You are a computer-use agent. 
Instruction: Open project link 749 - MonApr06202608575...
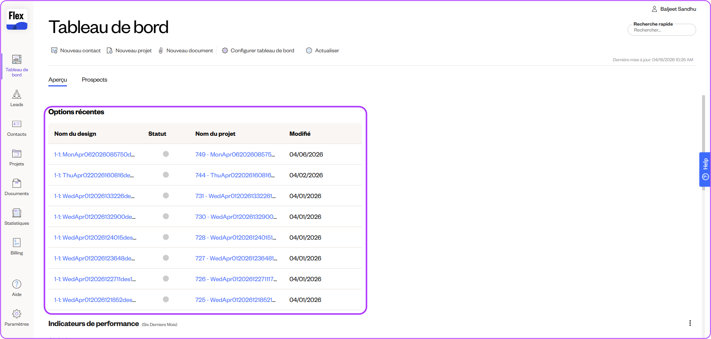pos(235,154)
